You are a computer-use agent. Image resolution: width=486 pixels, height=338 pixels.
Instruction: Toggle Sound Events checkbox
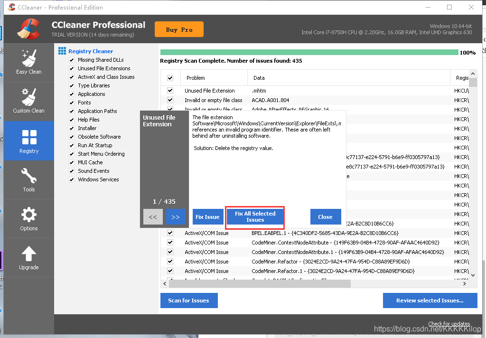[72, 171]
